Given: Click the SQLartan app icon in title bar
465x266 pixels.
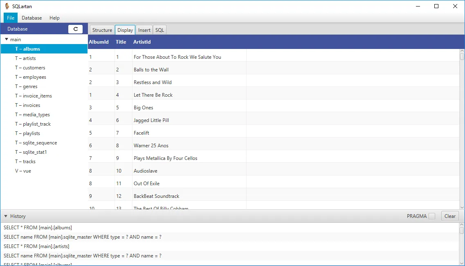Looking at the screenshot, I should [7, 6].
